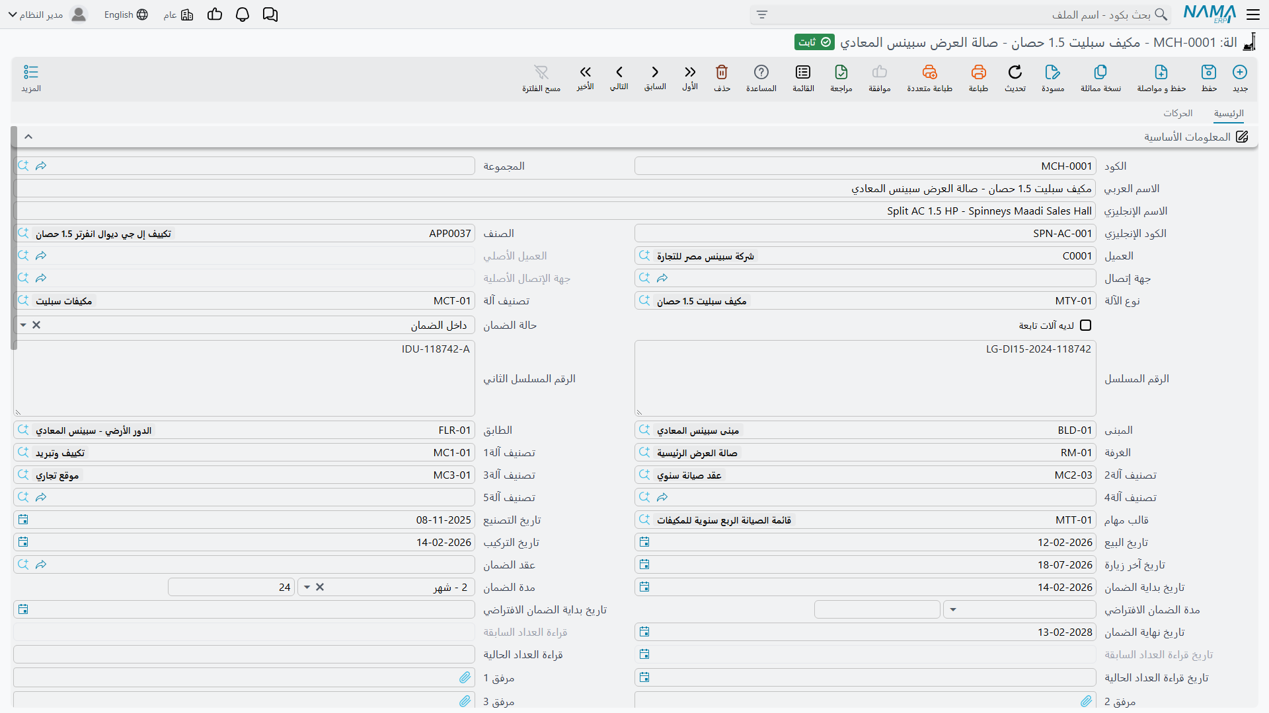
Task: Open the القائمة list view
Action: (803, 78)
